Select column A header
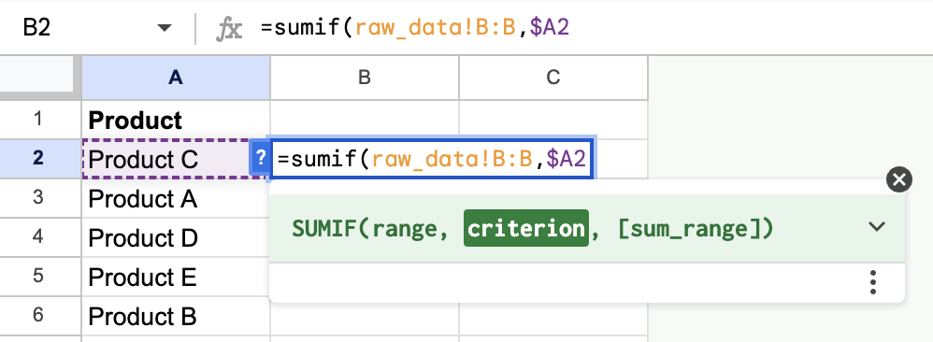 176,78
